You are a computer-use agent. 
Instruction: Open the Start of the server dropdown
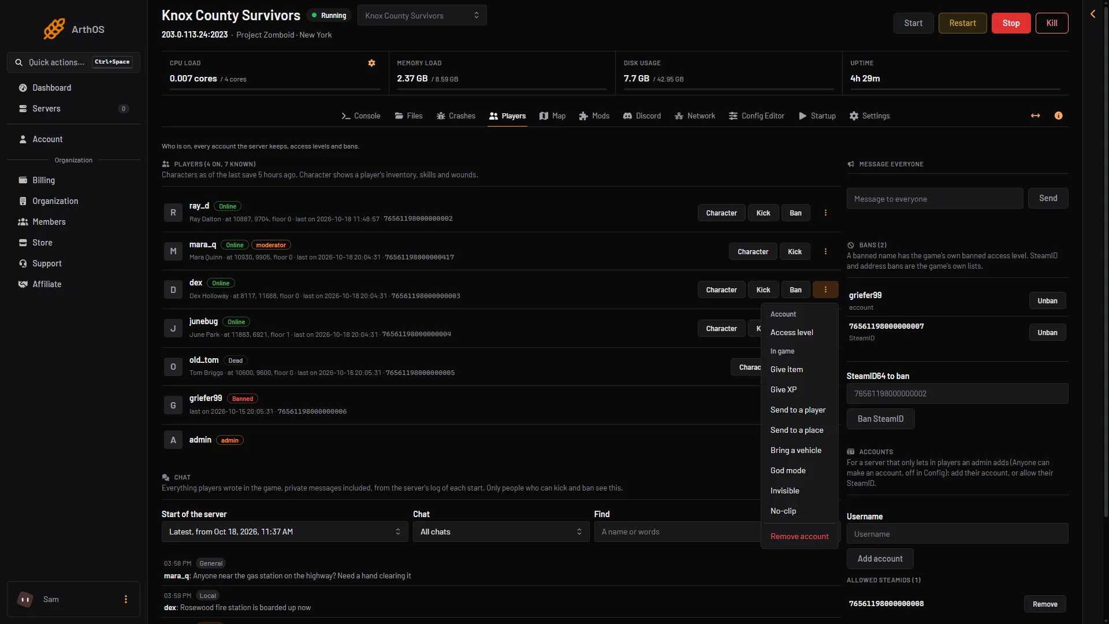pos(285,532)
